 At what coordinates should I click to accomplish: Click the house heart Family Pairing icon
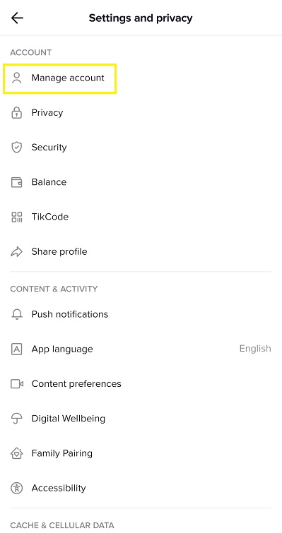point(16,453)
